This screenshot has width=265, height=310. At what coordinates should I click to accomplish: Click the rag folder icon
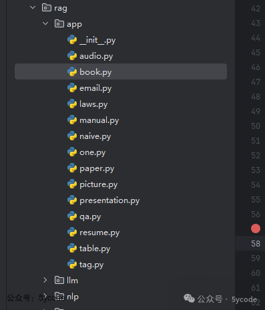click(47, 7)
